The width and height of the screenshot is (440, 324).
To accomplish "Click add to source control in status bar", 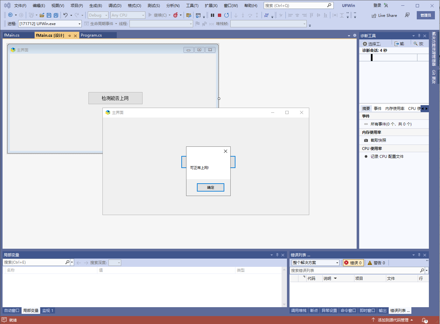I will pyautogui.click(x=392, y=320).
